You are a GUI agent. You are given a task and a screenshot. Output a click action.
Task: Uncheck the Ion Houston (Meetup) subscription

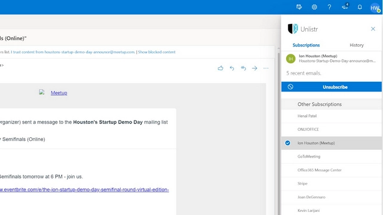[288, 143]
